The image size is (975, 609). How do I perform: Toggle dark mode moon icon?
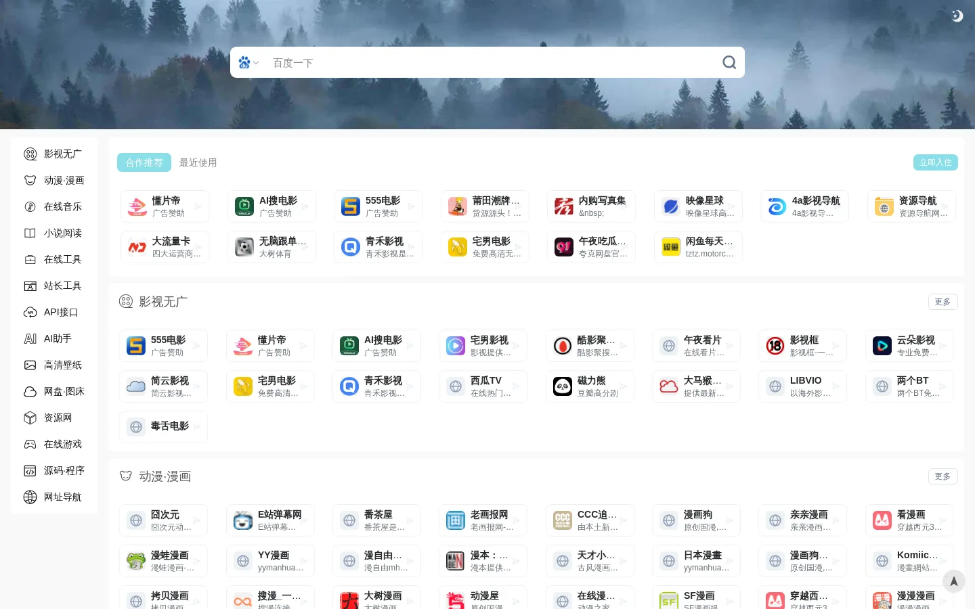pos(957,16)
